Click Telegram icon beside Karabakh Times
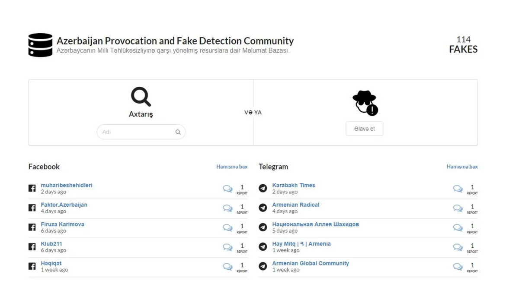Screen dimensions: 519x290 click(x=263, y=188)
